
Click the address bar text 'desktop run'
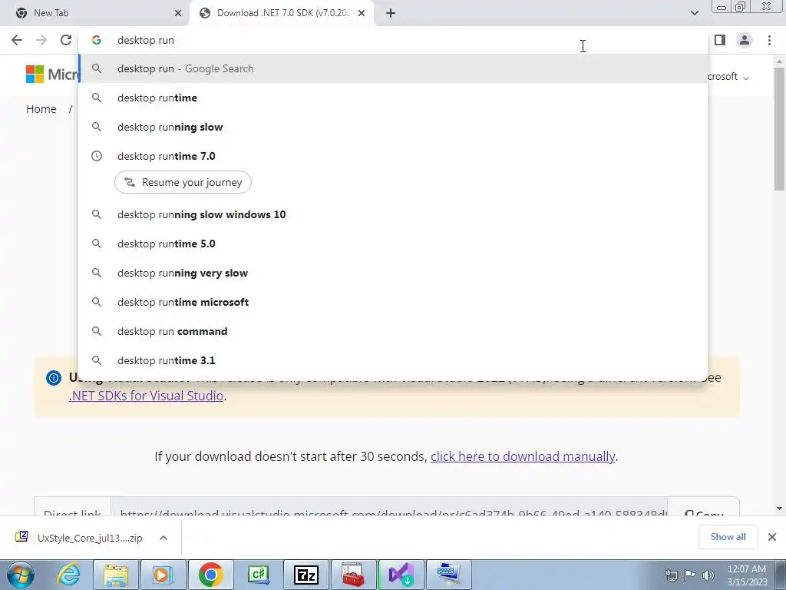tap(145, 40)
